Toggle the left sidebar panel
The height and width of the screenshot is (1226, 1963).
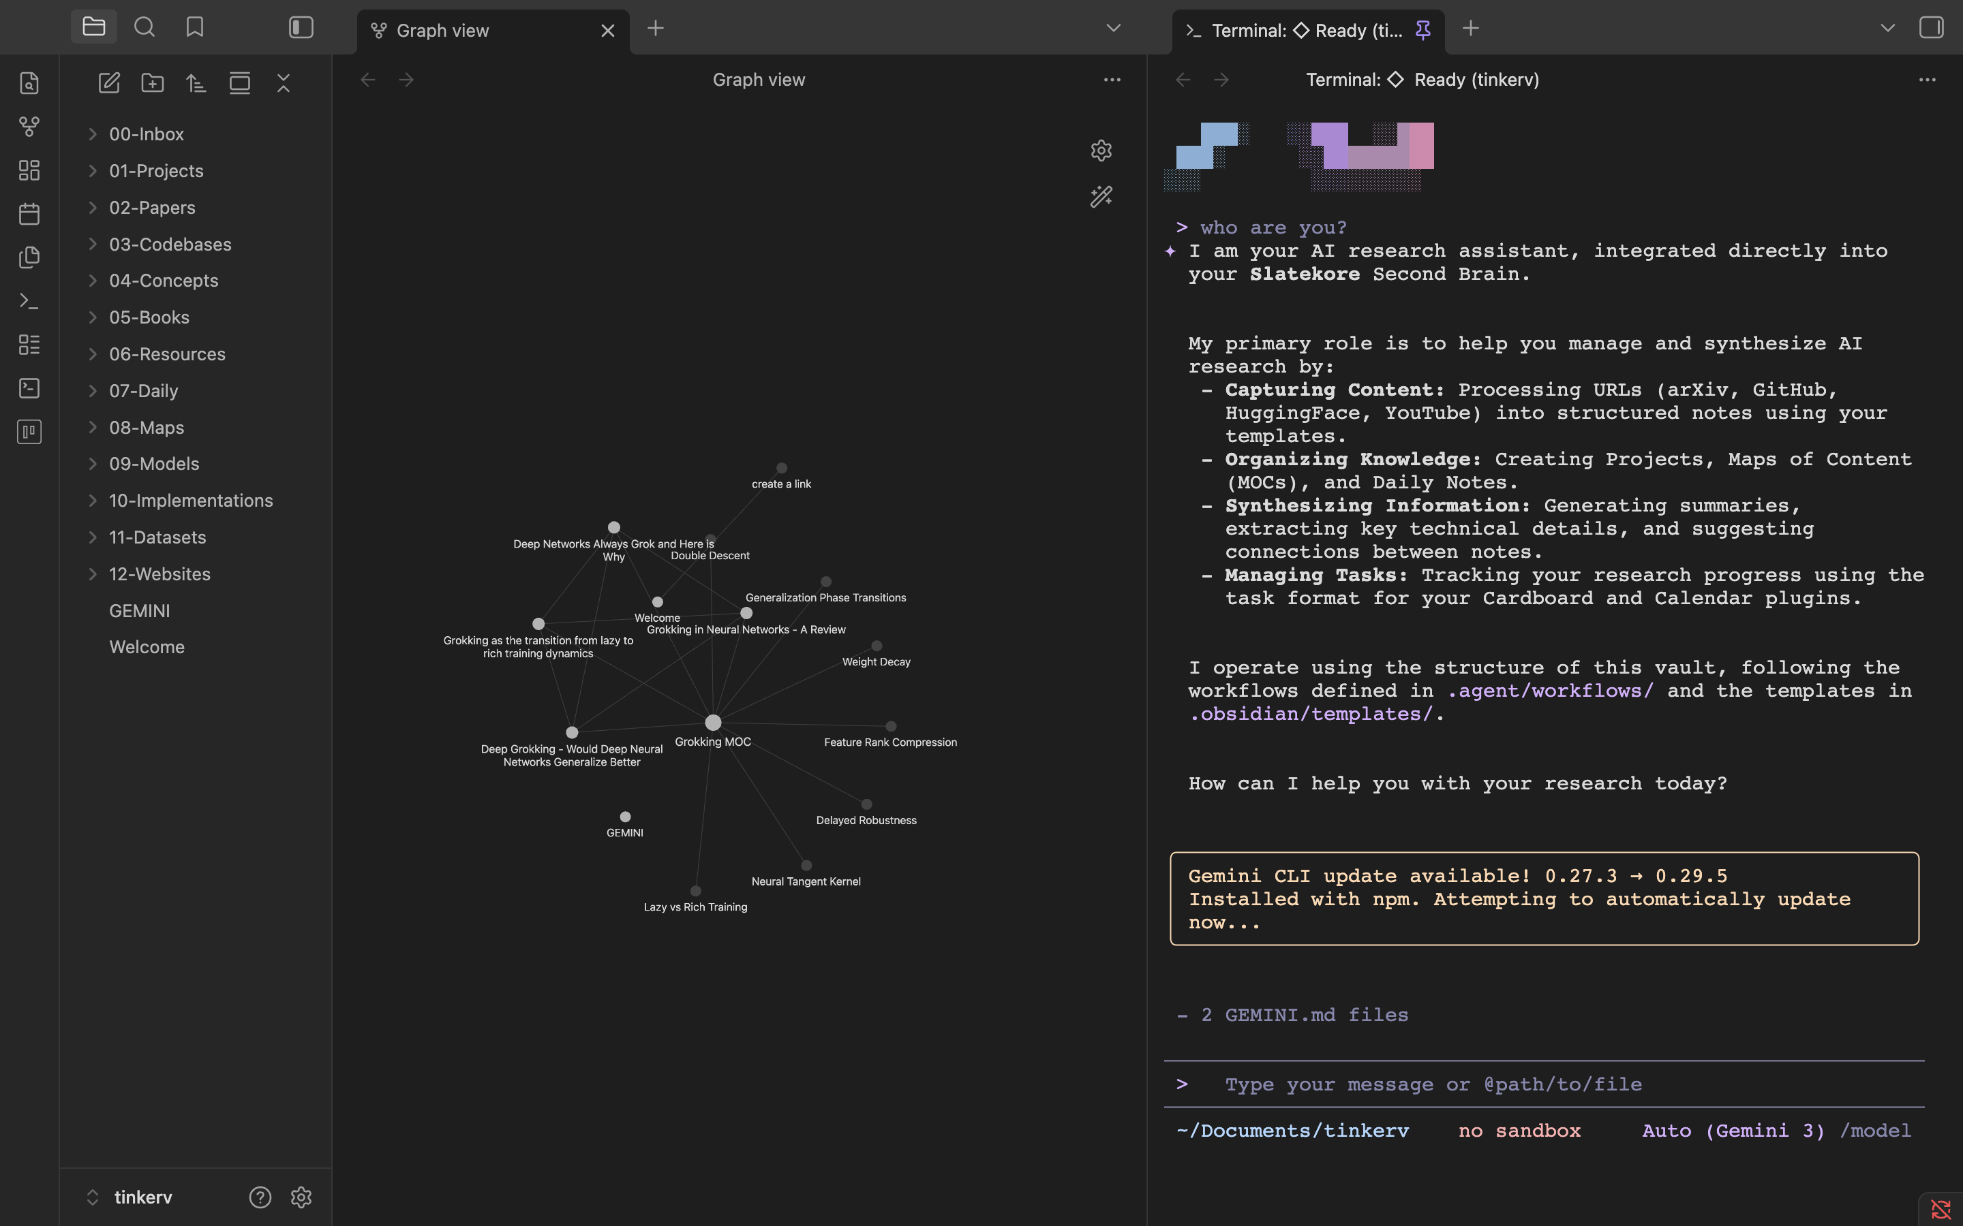point(301,27)
